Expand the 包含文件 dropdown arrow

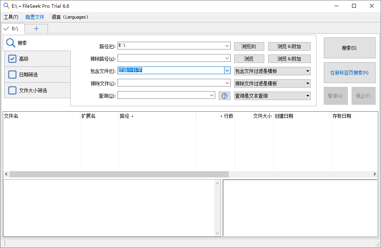click(227, 70)
